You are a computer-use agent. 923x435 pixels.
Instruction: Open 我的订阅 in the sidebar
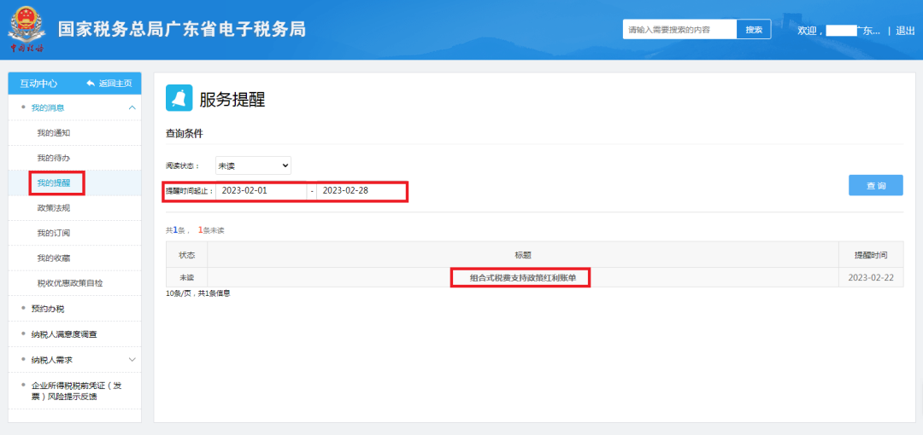pos(54,234)
